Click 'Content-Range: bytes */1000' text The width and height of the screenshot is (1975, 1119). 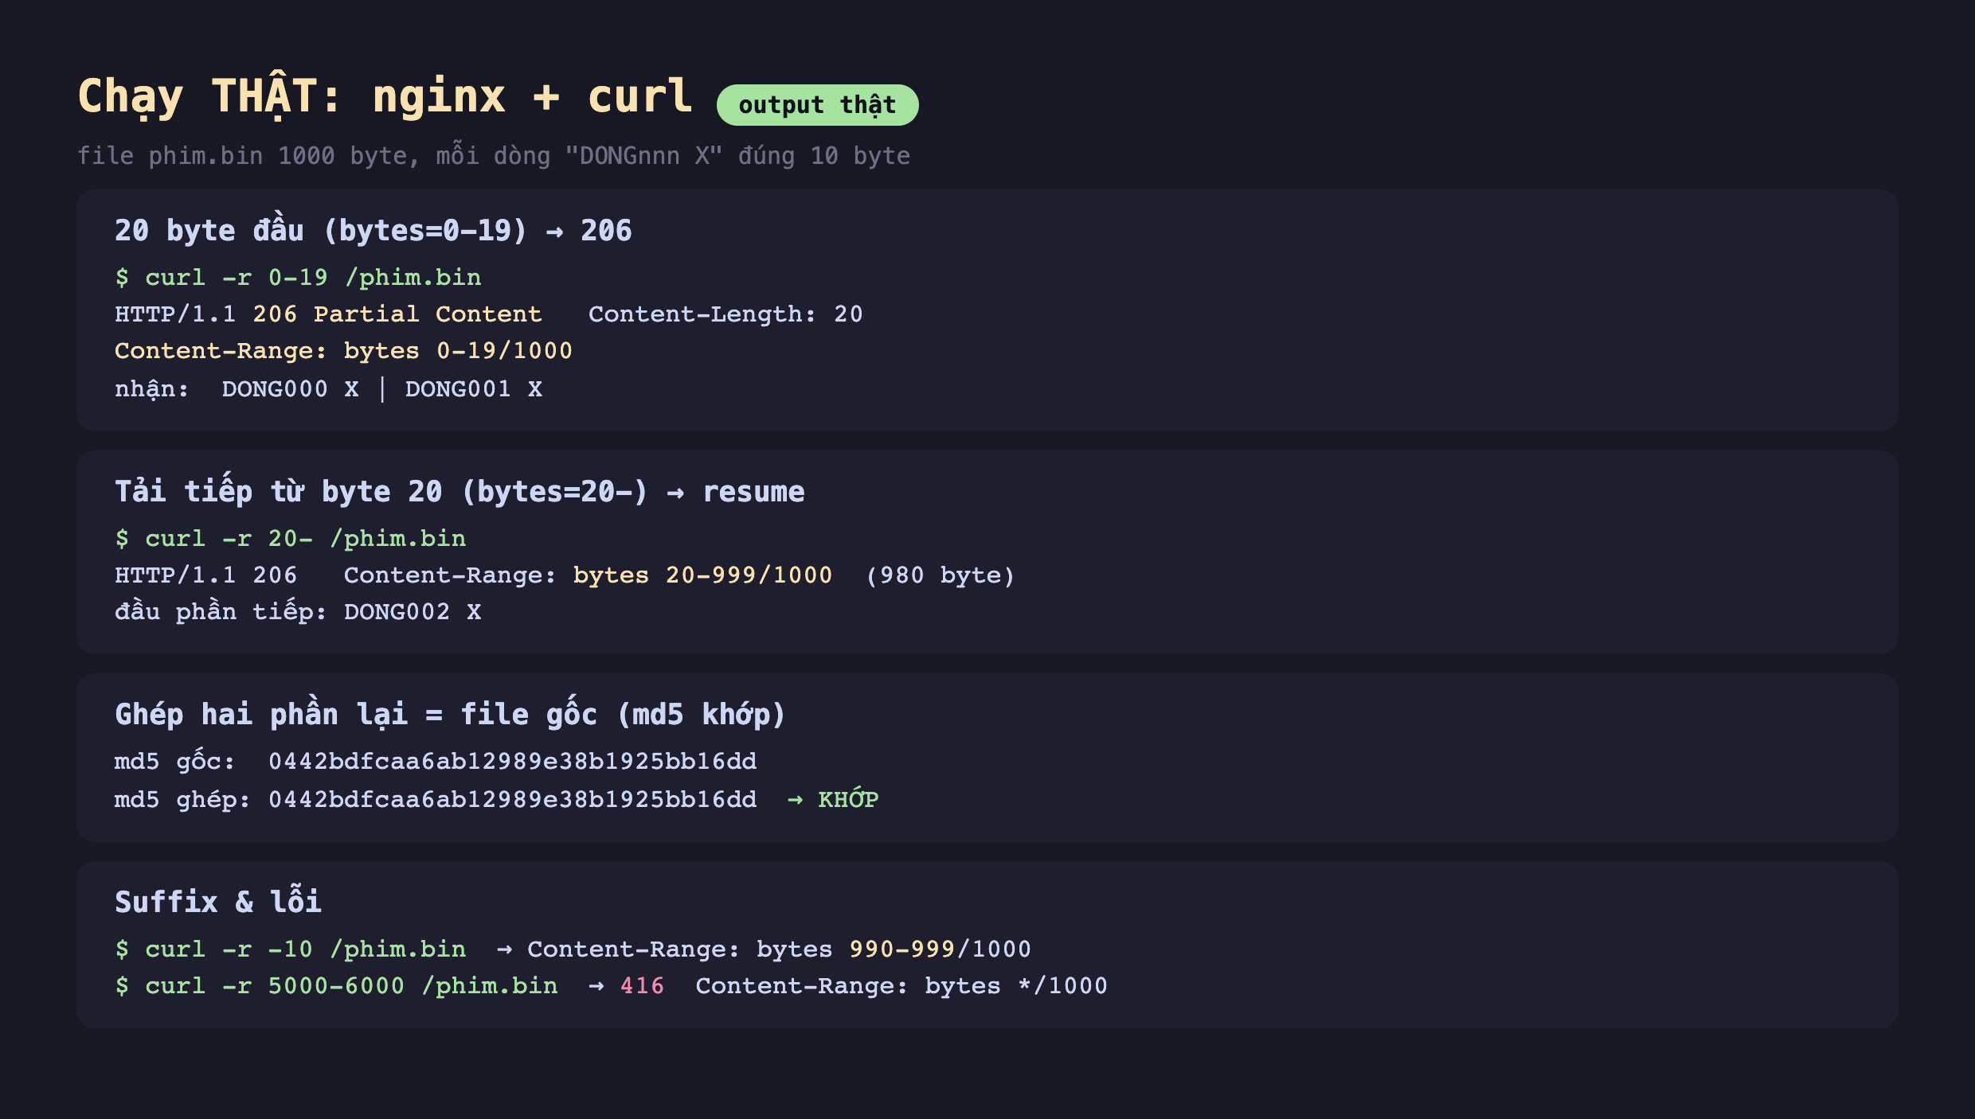click(x=901, y=985)
